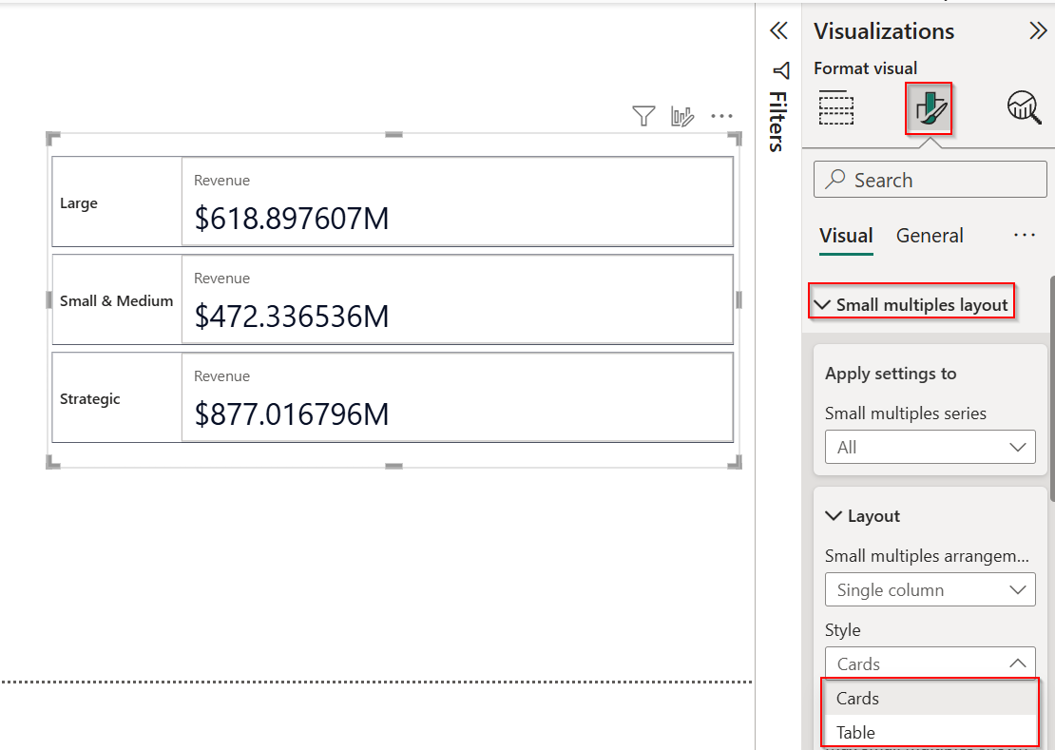Select the Large revenue card
1055x750 pixels.
coord(393,202)
